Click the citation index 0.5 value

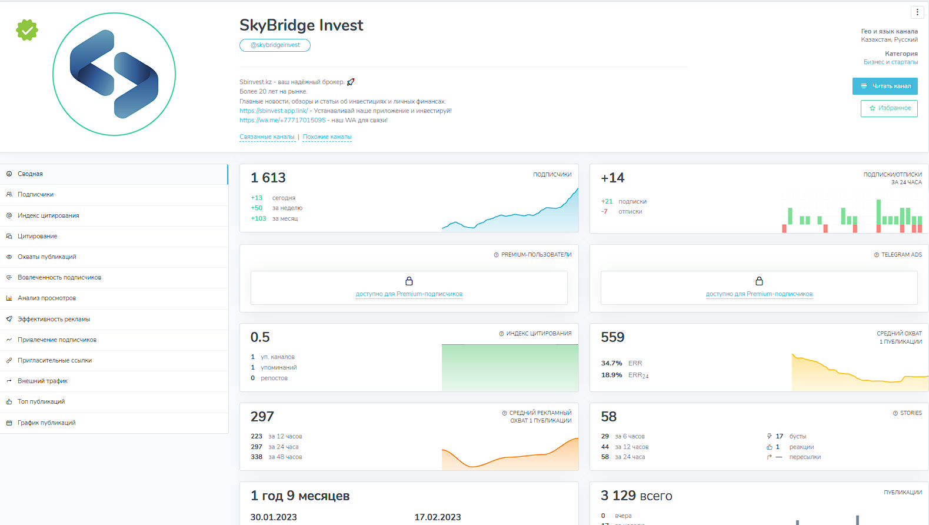coord(260,337)
